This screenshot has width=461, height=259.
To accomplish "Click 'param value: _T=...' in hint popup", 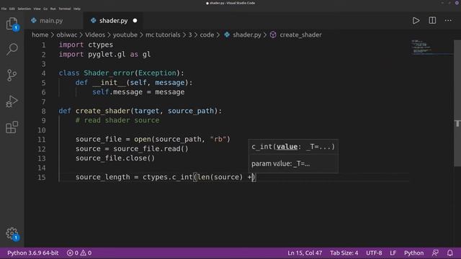I will [x=280, y=163].
